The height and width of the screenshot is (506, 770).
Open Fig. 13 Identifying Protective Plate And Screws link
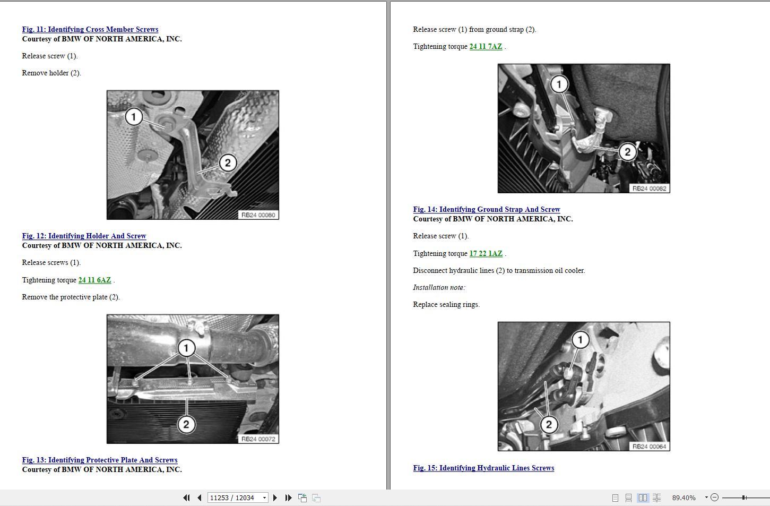(100, 460)
